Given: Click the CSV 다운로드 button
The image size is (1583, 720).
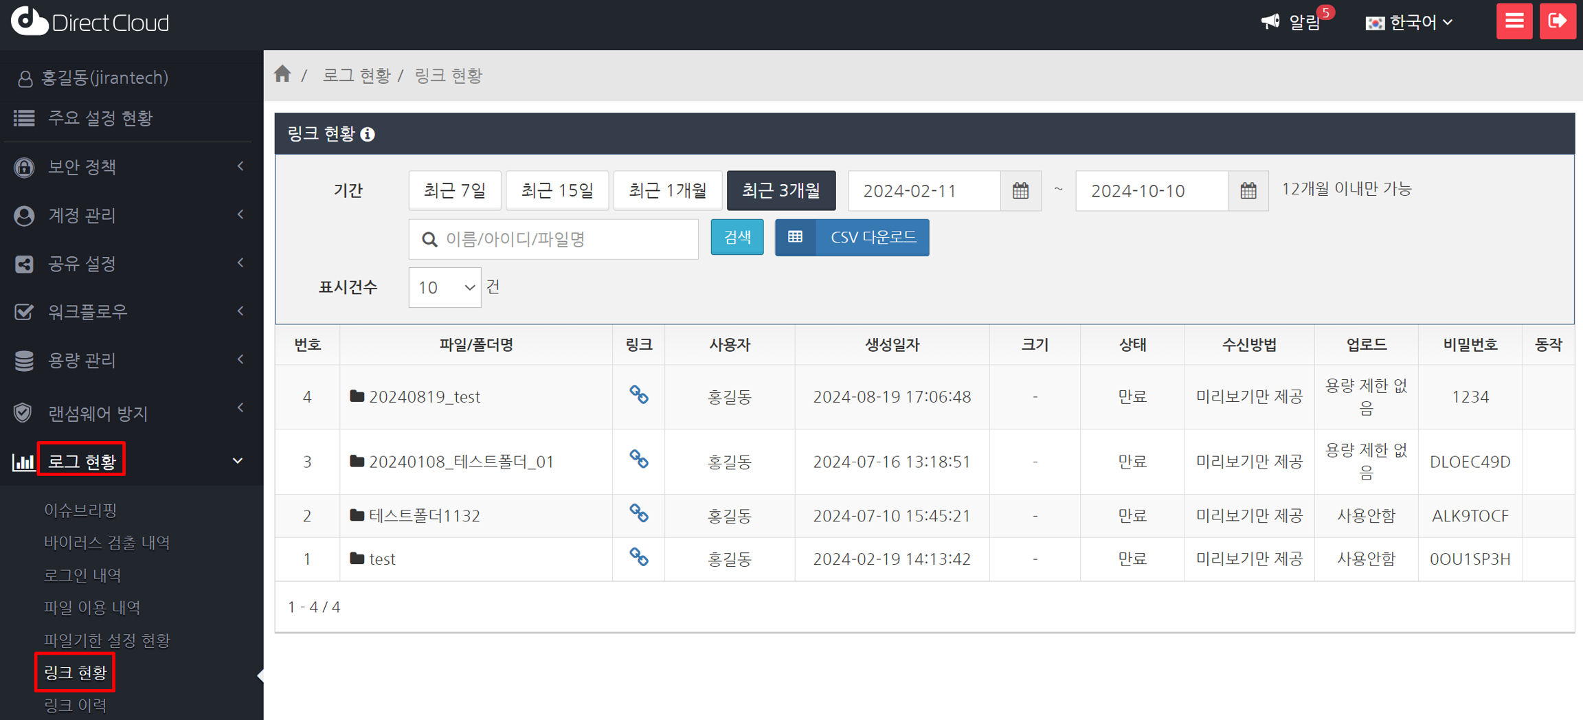Looking at the screenshot, I should click(x=852, y=237).
